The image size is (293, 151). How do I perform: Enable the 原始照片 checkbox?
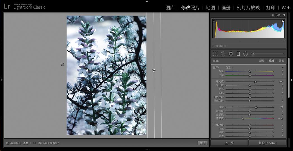pyautogui.click(x=213, y=46)
